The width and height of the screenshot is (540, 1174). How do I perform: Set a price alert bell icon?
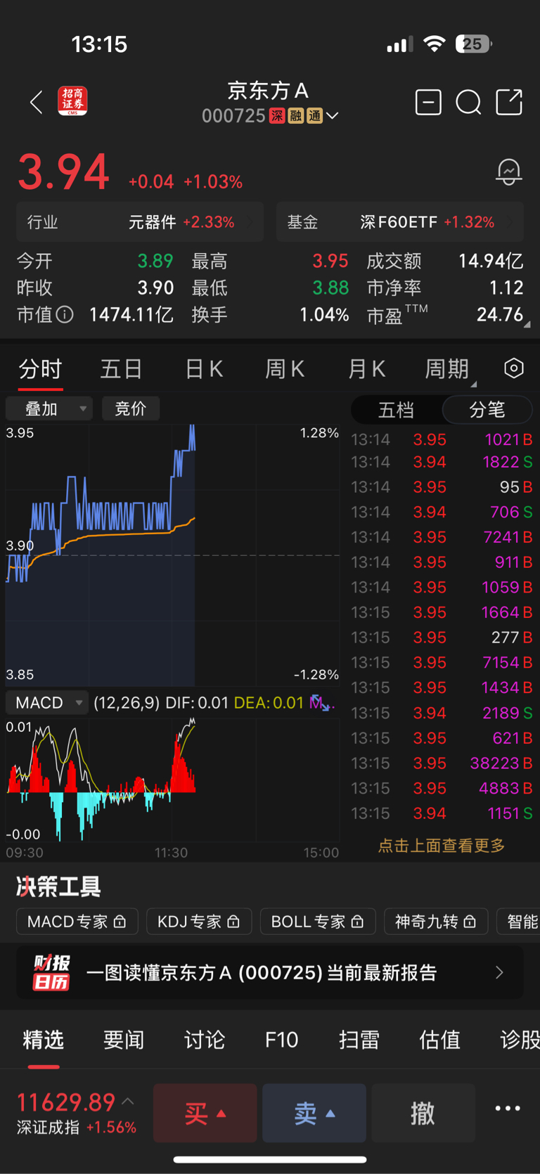click(508, 172)
